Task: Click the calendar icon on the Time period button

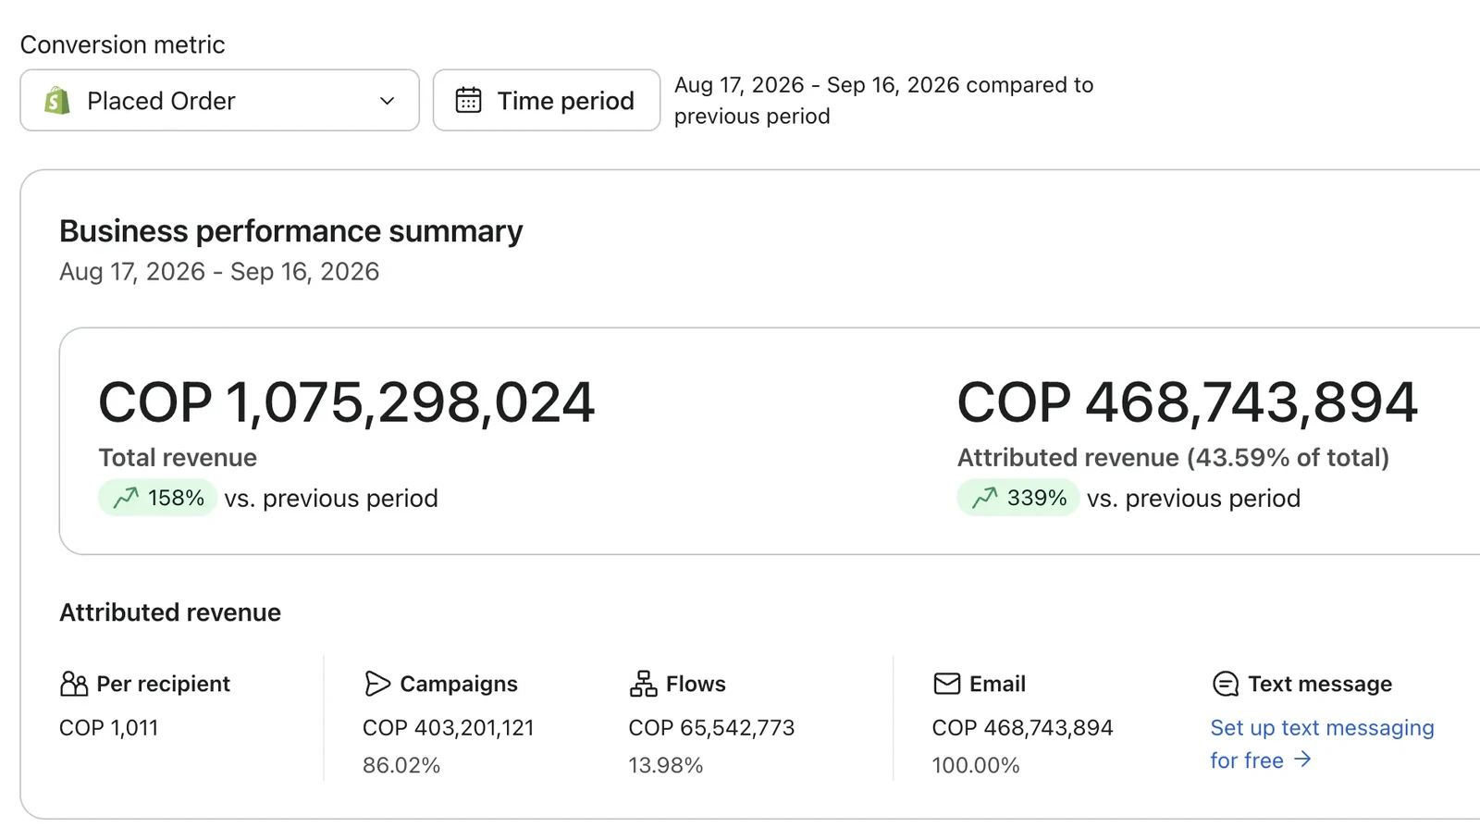Action: [x=468, y=100]
